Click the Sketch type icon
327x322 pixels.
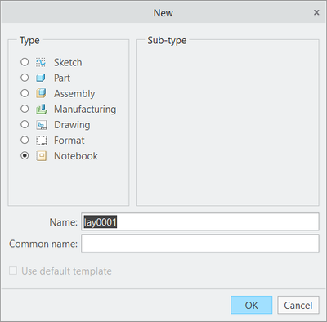[x=41, y=62]
